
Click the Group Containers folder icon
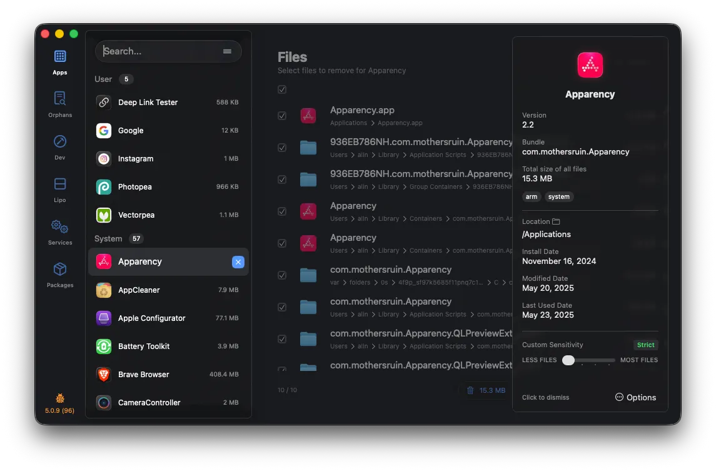[308, 180]
